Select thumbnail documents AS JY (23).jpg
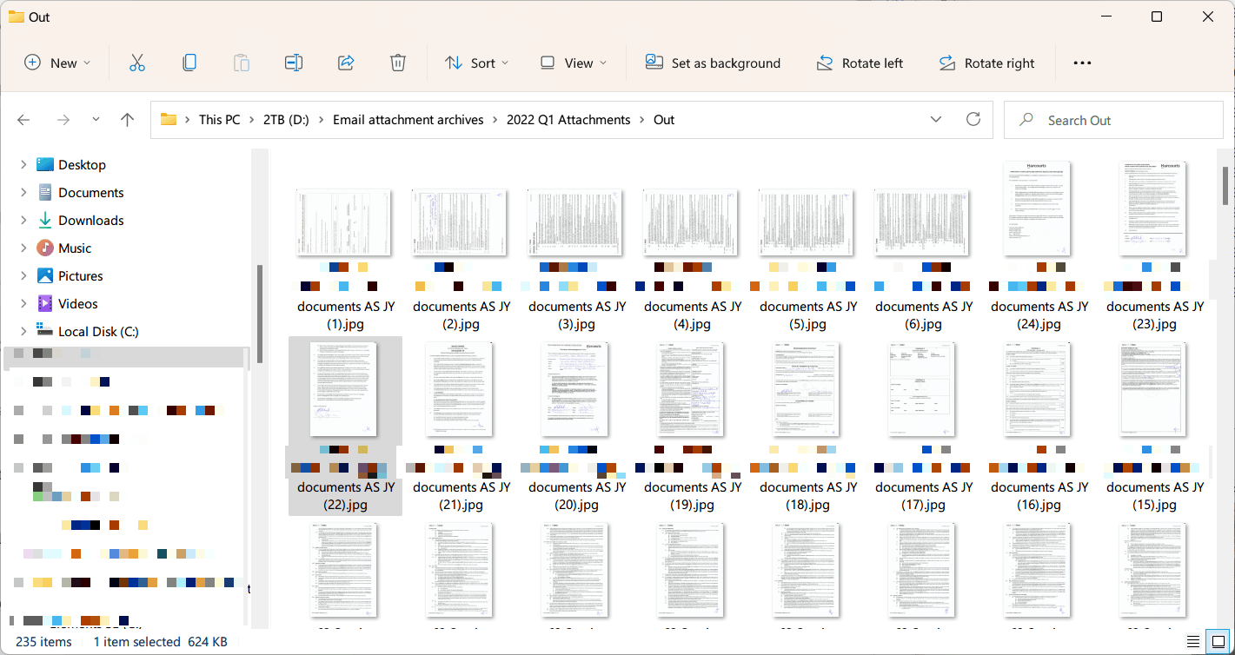This screenshot has height=655, width=1235. (1153, 208)
